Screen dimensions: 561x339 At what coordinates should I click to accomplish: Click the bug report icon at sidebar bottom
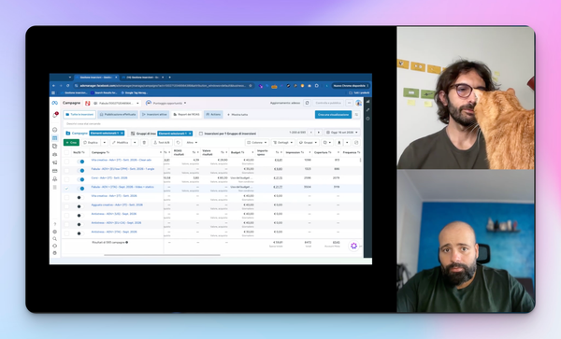coord(55,253)
